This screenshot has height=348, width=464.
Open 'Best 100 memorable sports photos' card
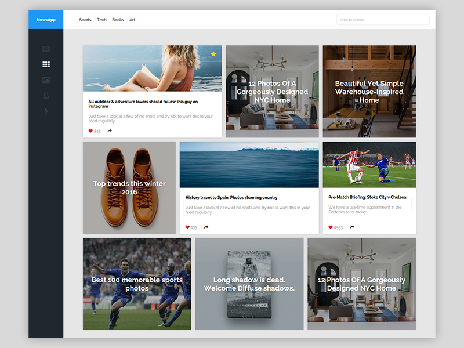137,284
